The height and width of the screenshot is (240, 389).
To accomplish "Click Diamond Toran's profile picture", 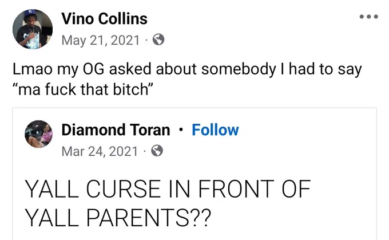I will click(x=38, y=134).
